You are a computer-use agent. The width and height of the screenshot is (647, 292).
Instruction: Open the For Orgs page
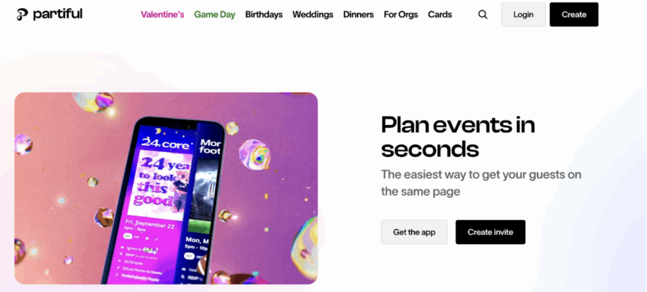pyautogui.click(x=401, y=15)
